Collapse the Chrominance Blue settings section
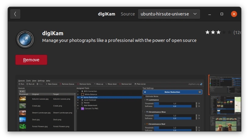The width and height of the screenshot is (249, 140). coord(145,112)
